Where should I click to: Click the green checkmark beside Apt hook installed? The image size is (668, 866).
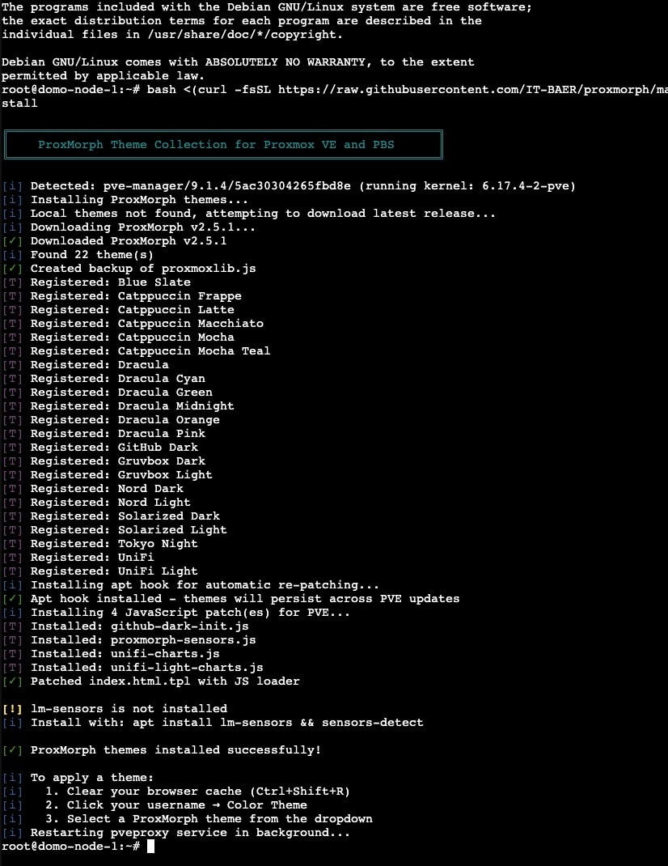[x=13, y=598]
